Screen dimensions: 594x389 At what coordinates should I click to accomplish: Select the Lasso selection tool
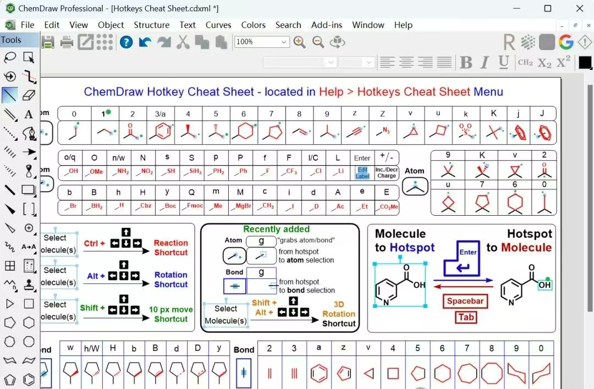coord(10,57)
